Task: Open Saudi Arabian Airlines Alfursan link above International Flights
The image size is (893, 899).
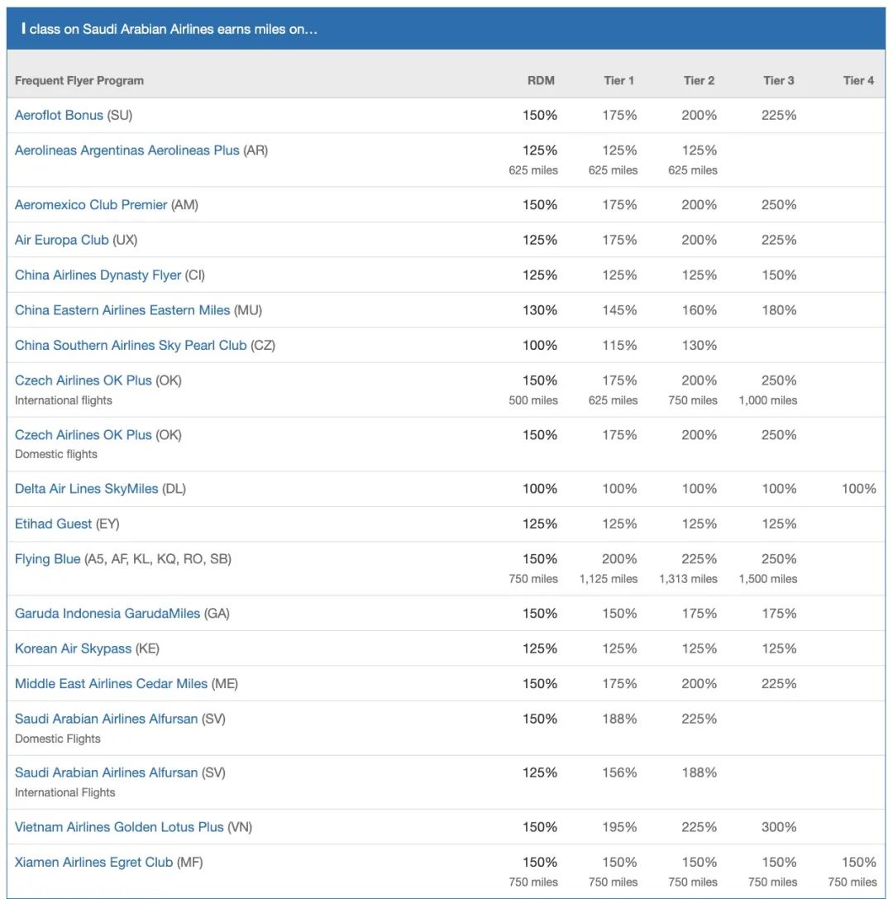Action: (x=106, y=772)
